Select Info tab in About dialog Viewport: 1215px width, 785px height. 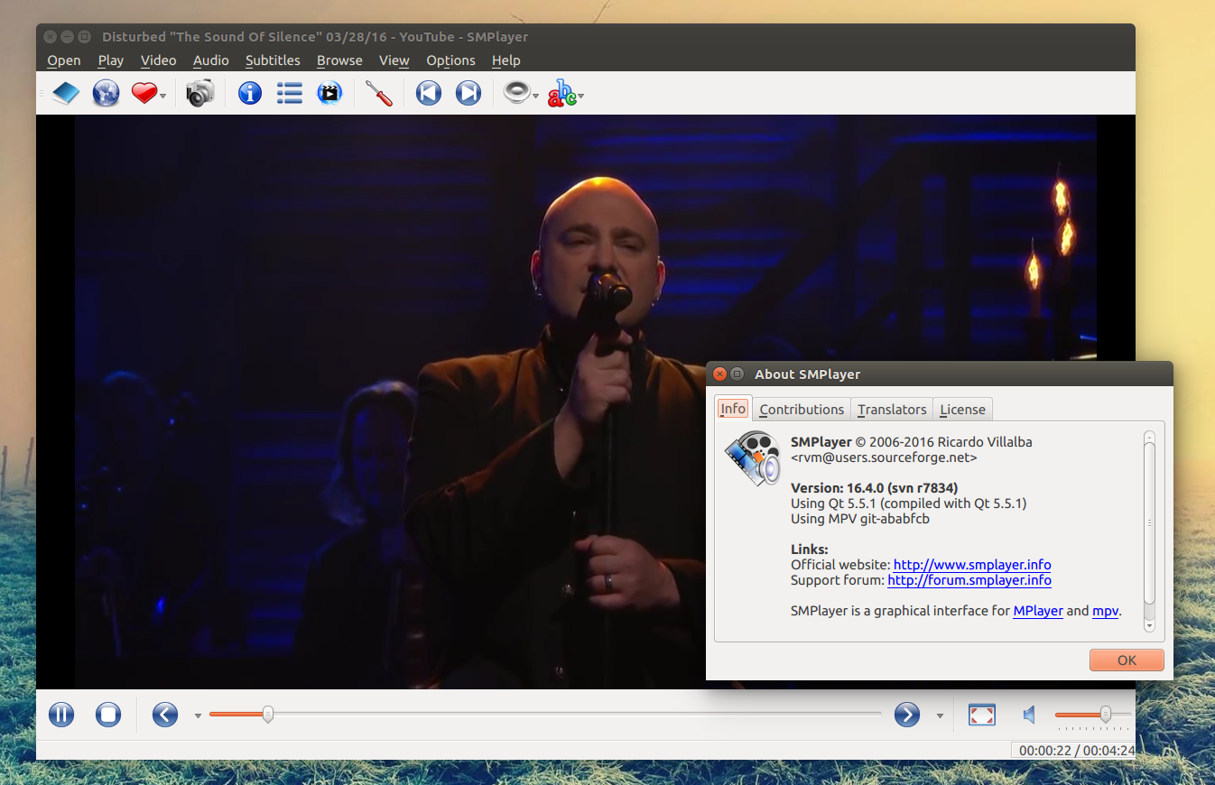[733, 409]
